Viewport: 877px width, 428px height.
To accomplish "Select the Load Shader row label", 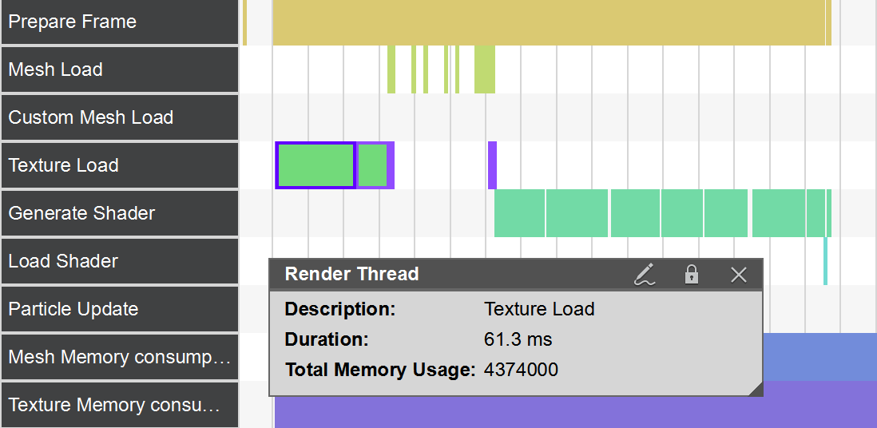I will 120,261.
